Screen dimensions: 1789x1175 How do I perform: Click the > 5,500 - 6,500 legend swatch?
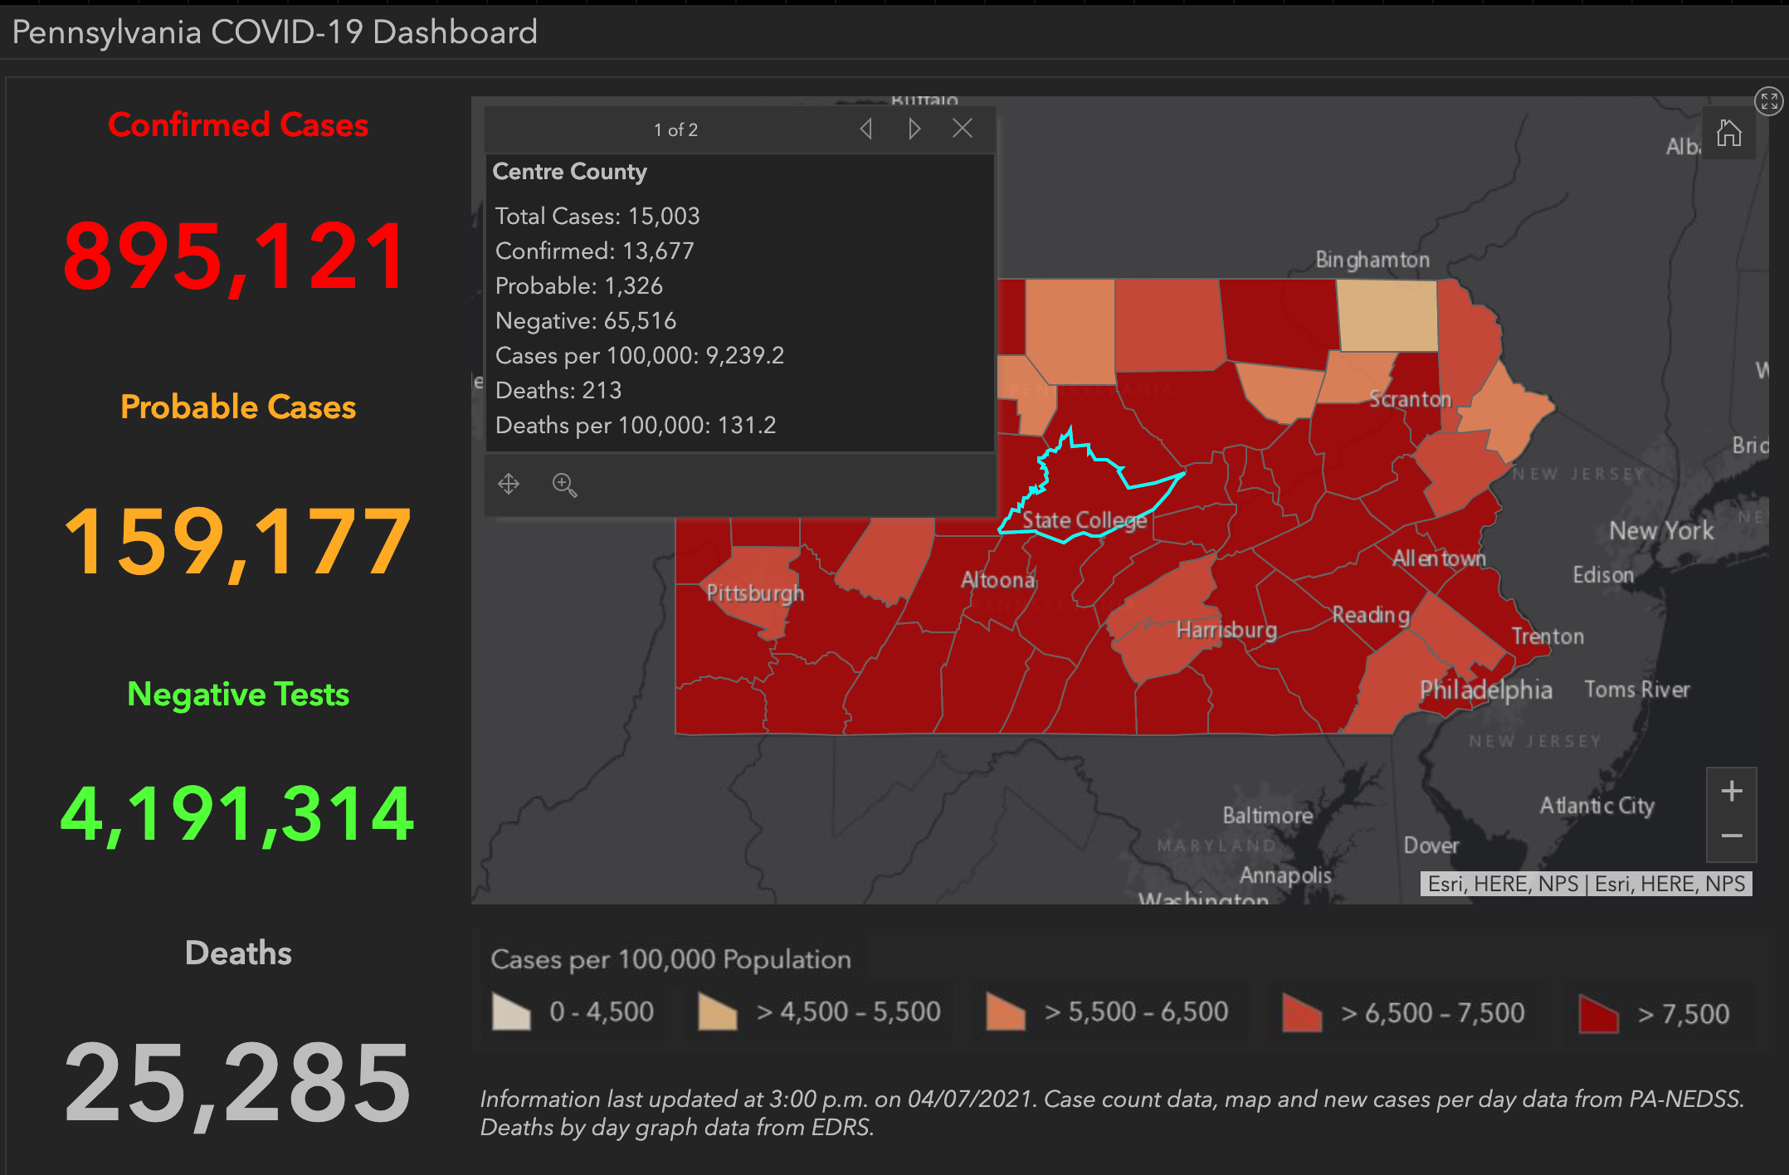pos(1006,1012)
